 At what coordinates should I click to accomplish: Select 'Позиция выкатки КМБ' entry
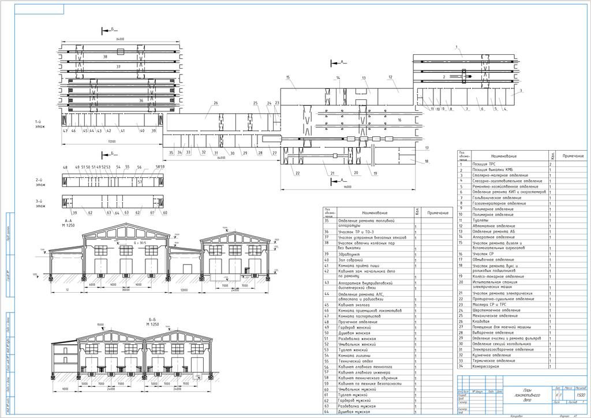[x=522, y=170]
